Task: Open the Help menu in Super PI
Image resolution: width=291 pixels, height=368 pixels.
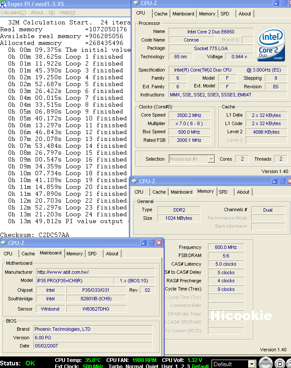Action: pos(68,12)
